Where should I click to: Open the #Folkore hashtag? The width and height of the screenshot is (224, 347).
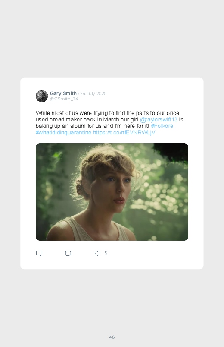click(x=162, y=126)
